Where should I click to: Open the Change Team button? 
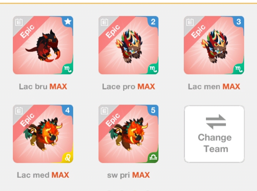click(215, 134)
